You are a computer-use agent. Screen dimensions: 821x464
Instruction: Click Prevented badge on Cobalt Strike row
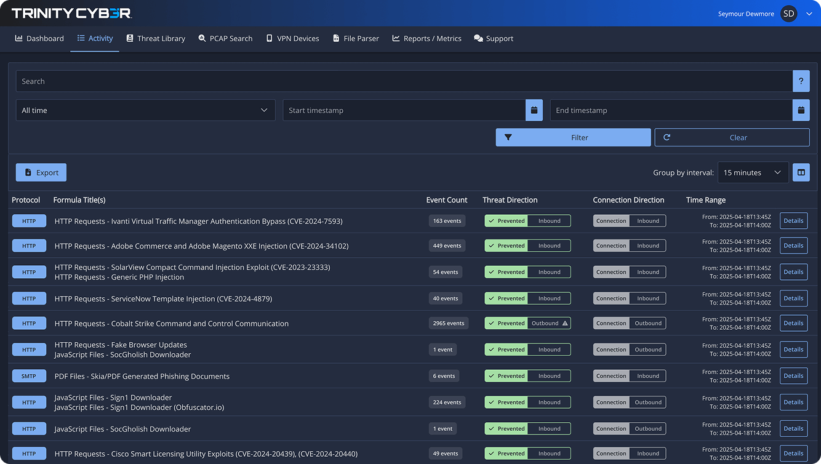(507, 323)
